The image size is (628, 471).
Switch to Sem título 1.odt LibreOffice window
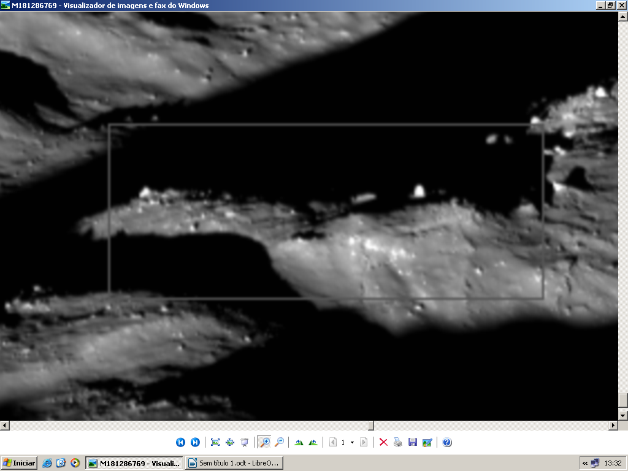235,463
